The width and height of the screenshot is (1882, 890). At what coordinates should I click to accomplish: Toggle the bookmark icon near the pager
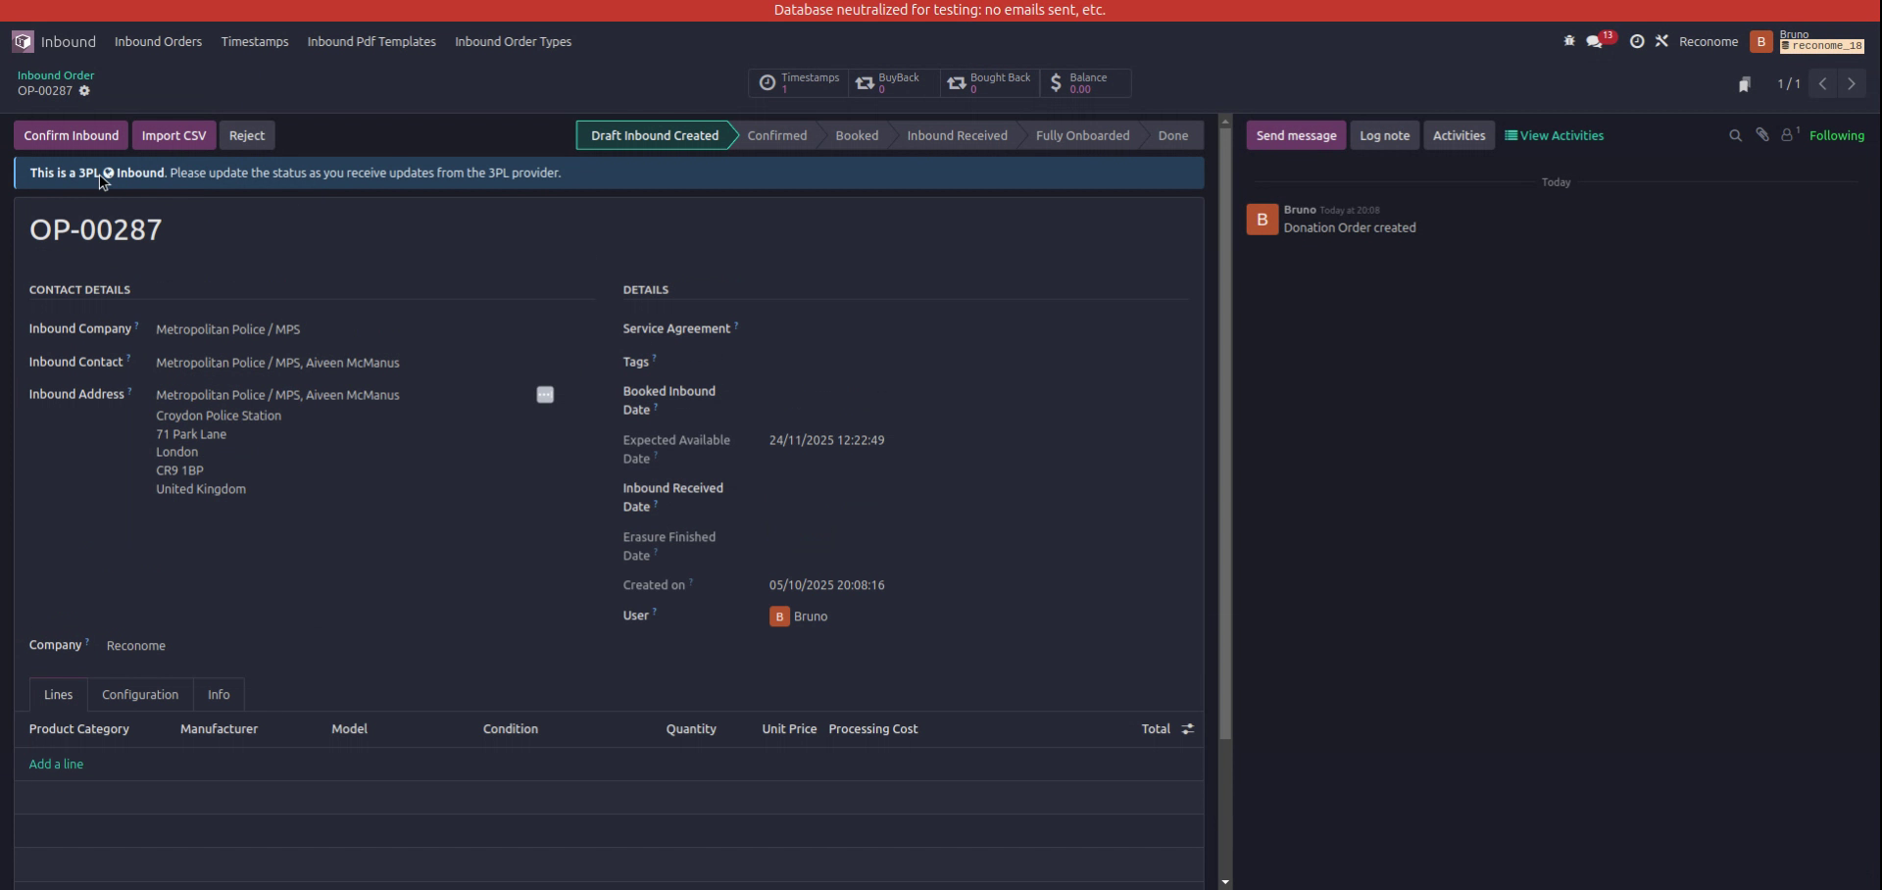click(x=1746, y=84)
